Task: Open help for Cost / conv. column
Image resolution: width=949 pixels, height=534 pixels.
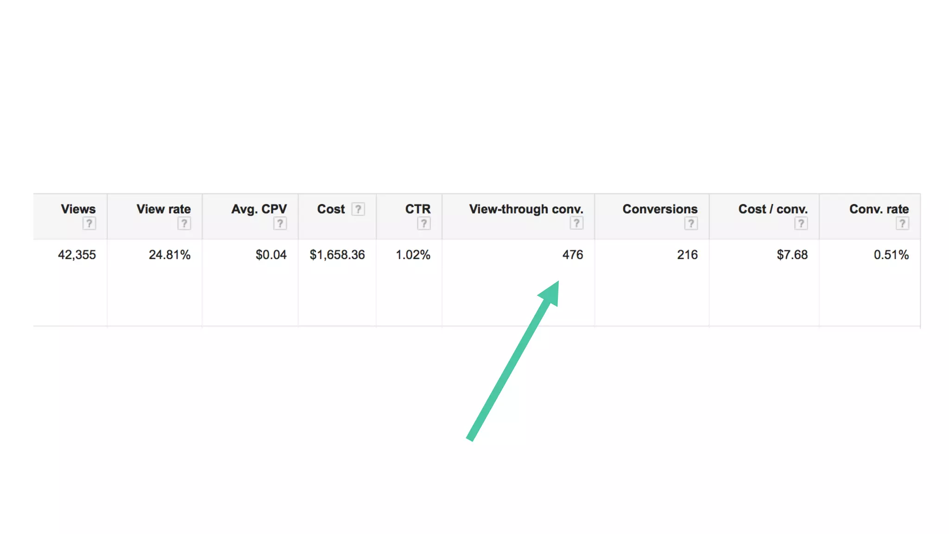Action: click(x=801, y=223)
